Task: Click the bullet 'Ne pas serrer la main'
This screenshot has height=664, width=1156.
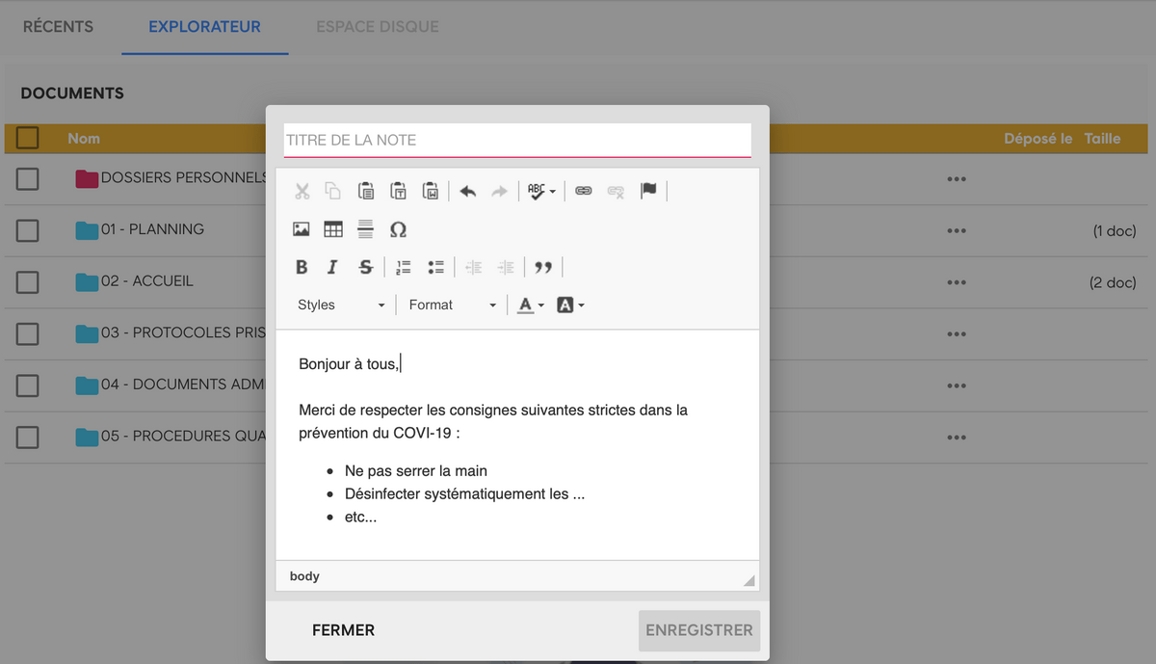Action: tap(416, 471)
